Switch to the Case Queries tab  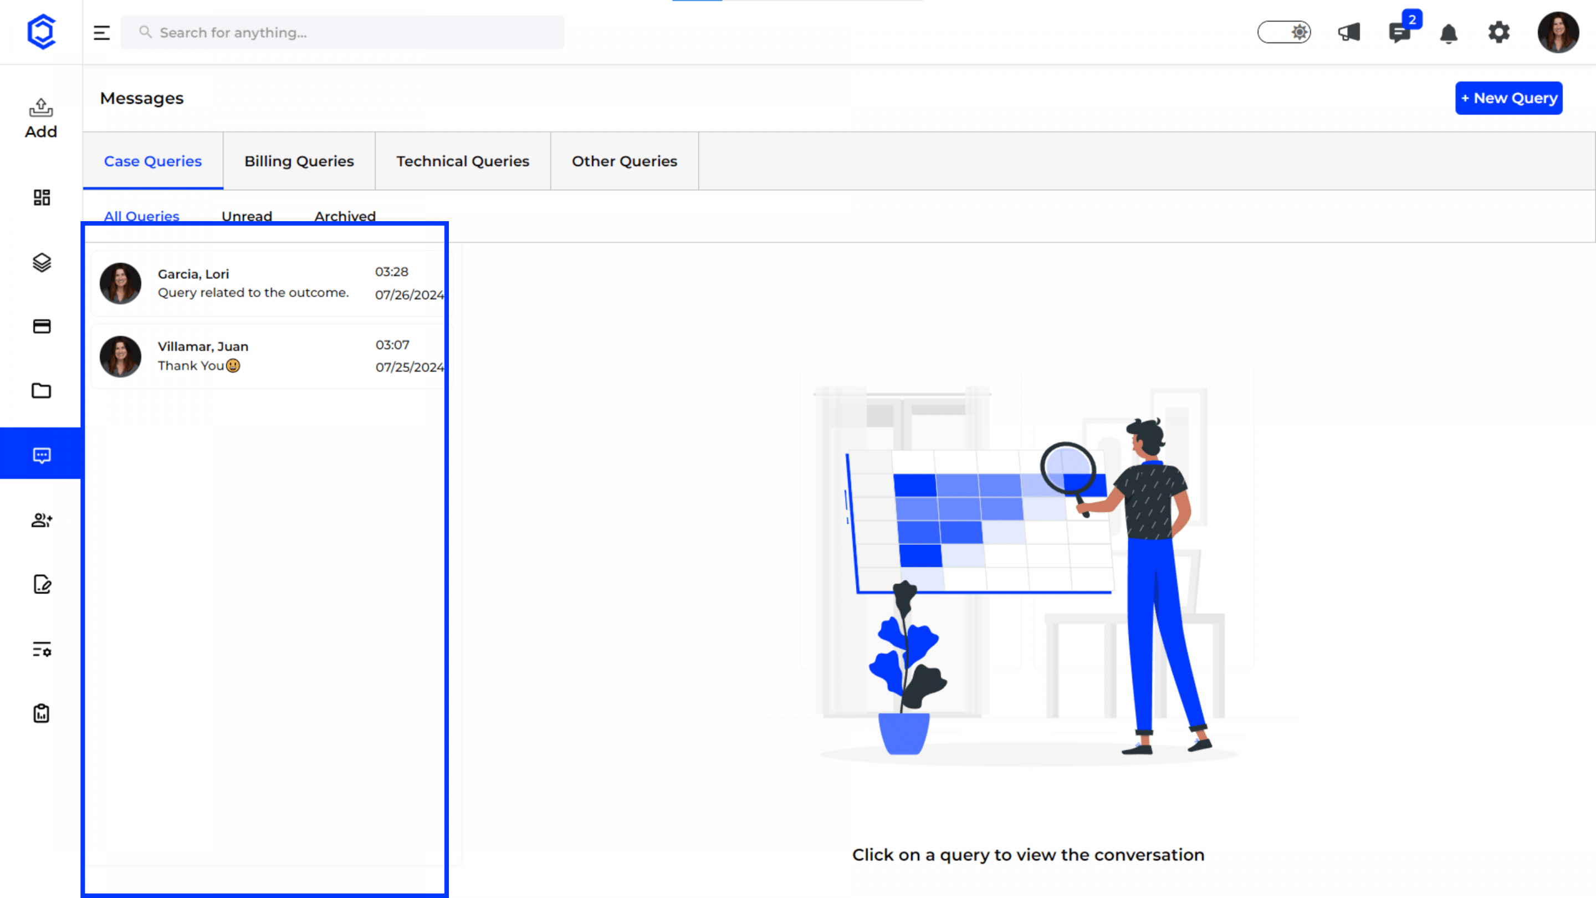click(153, 161)
